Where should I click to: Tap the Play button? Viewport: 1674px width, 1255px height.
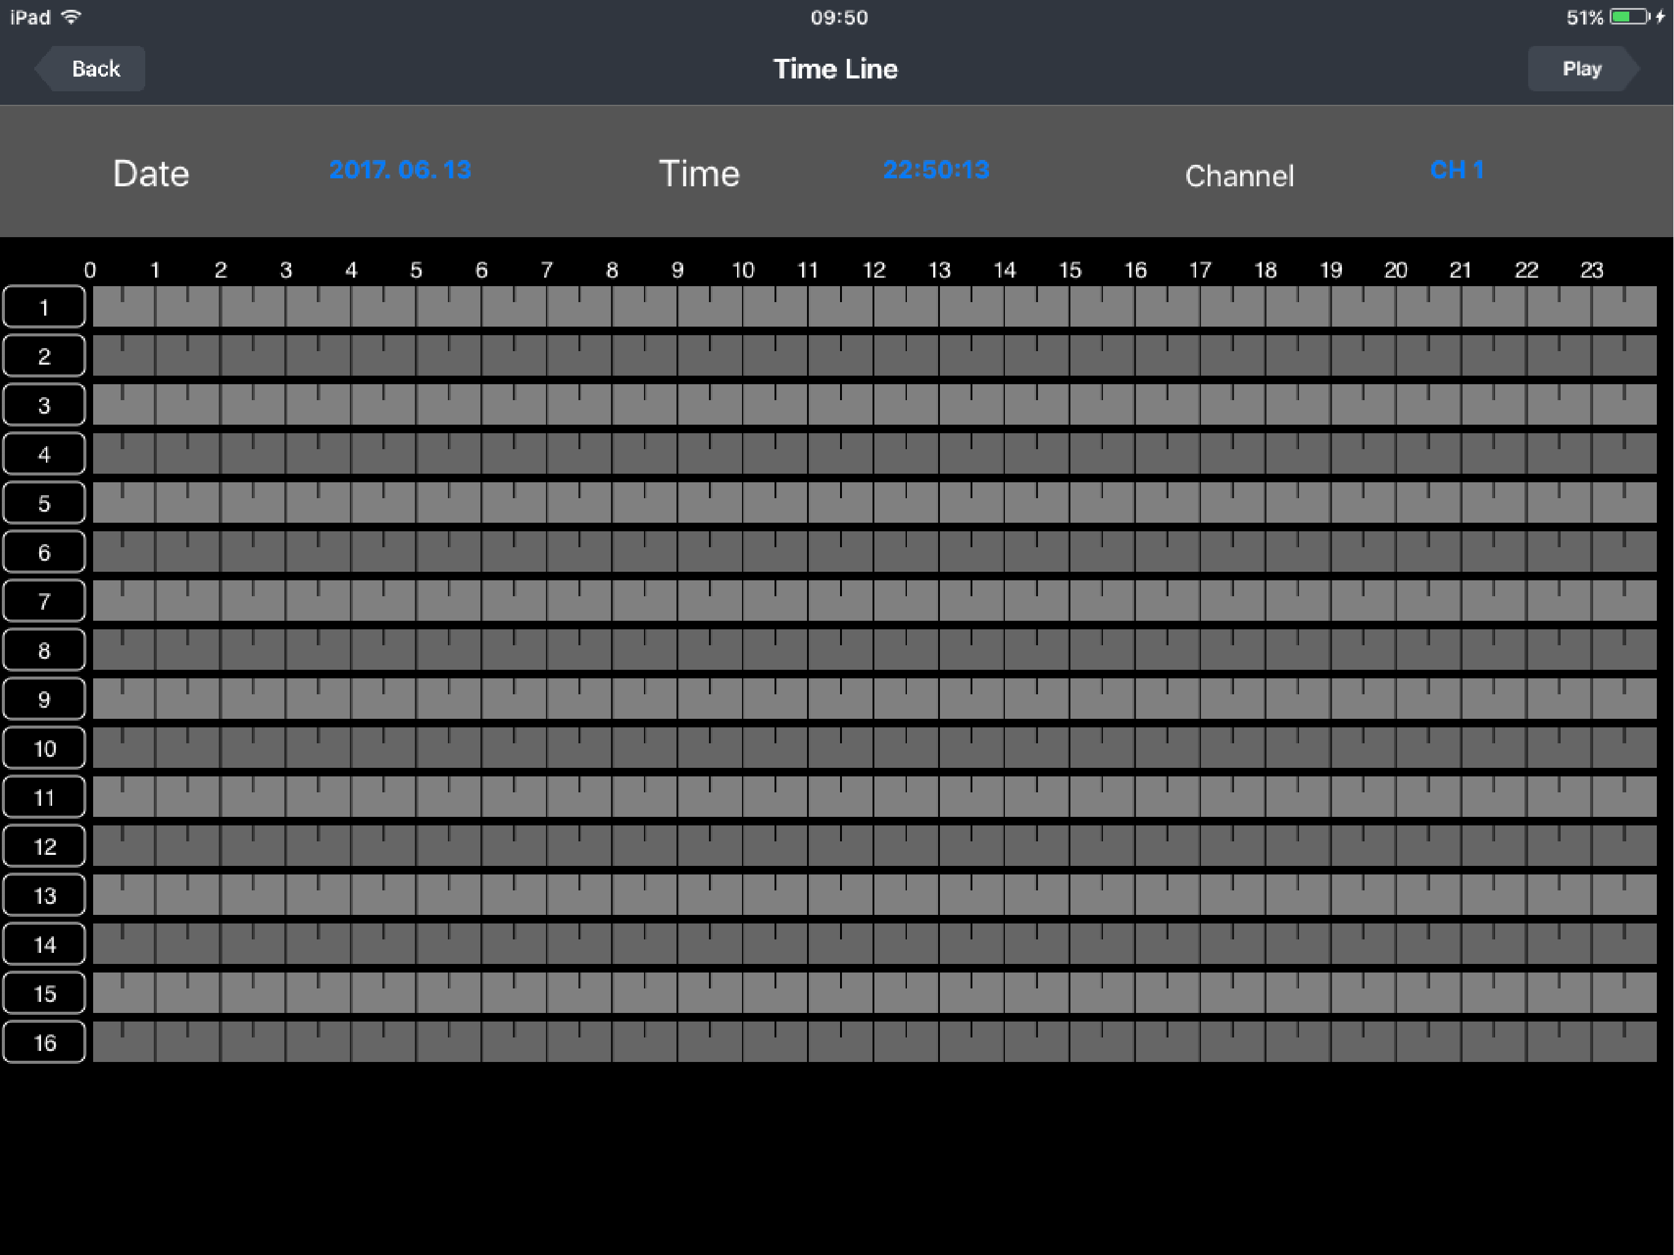[x=1583, y=69]
